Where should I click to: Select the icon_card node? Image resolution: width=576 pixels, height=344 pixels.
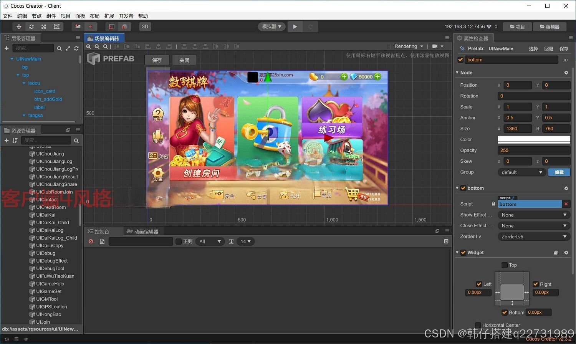45,91
